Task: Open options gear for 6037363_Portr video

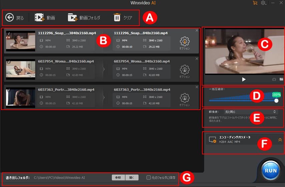Action: pyautogui.click(x=184, y=98)
